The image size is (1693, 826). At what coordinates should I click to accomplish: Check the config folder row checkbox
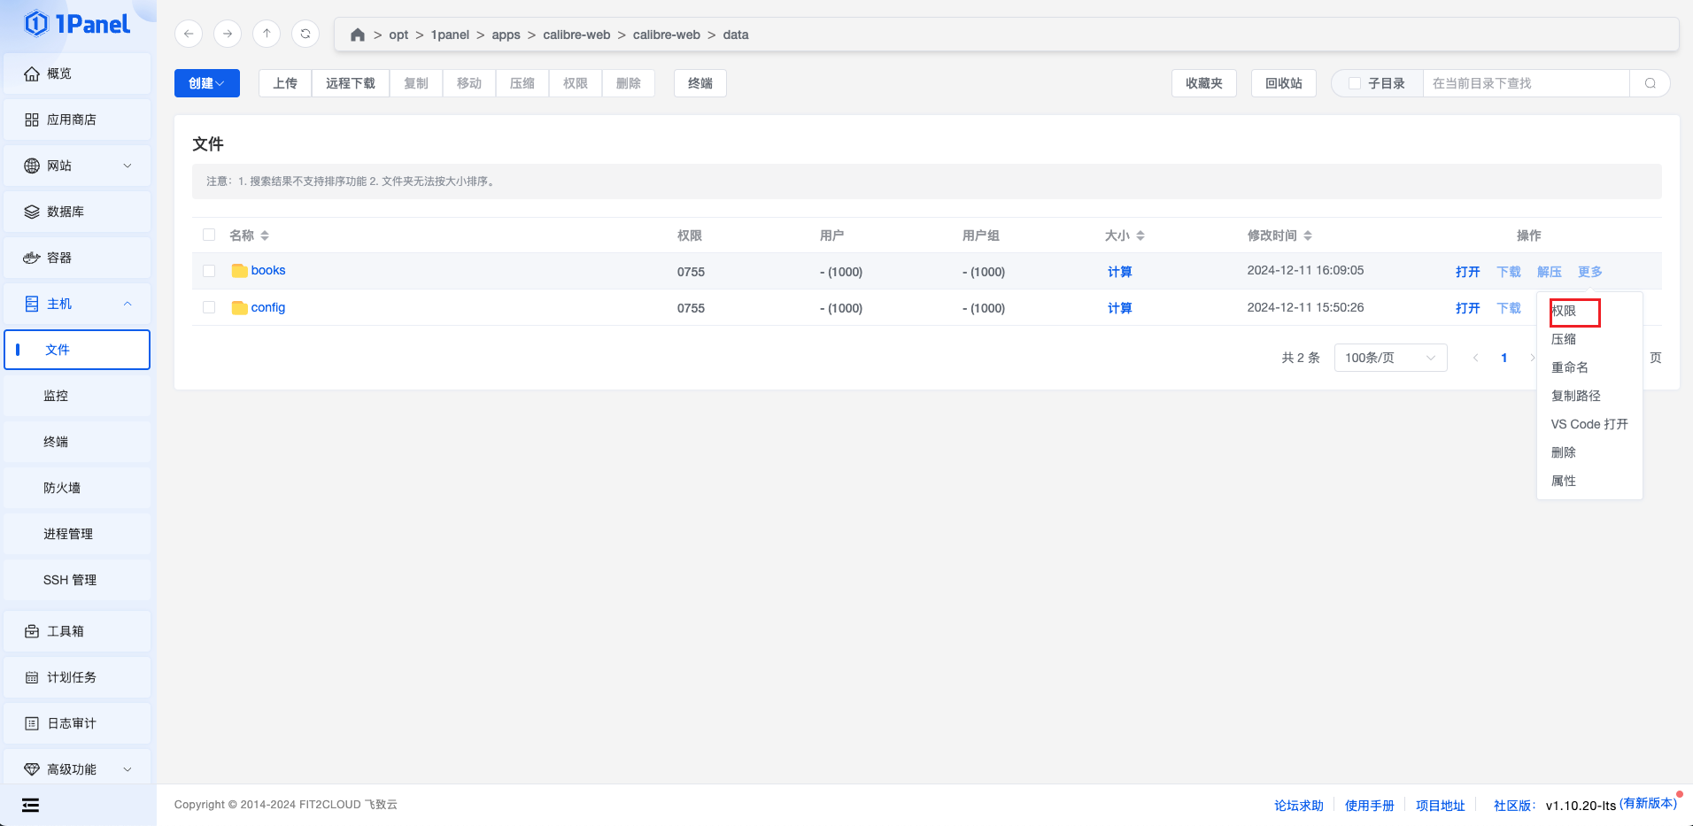point(209,307)
